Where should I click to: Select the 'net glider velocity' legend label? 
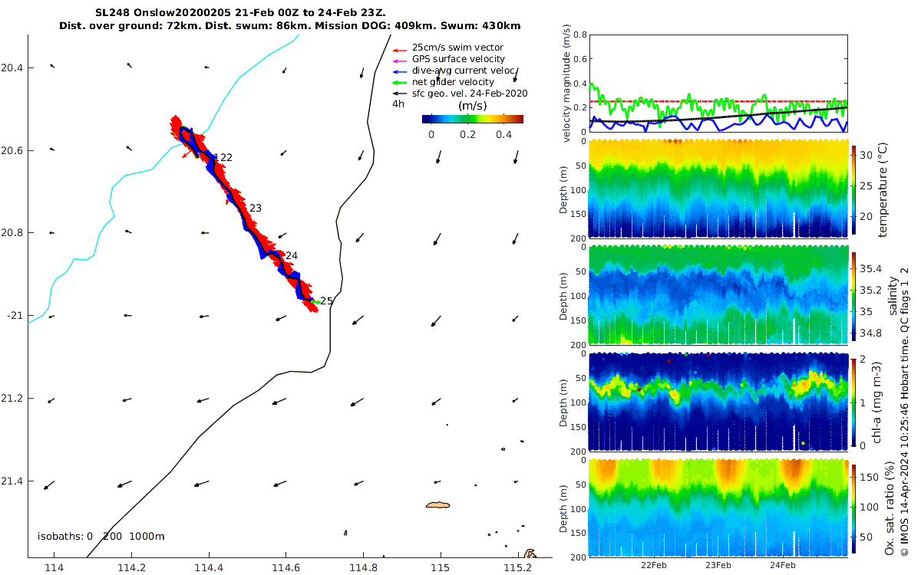click(x=453, y=82)
